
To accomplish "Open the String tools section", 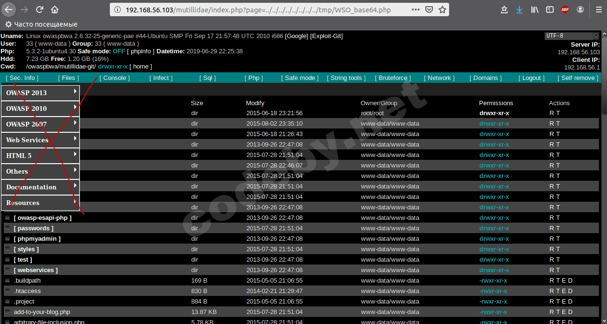I will [x=346, y=78].
